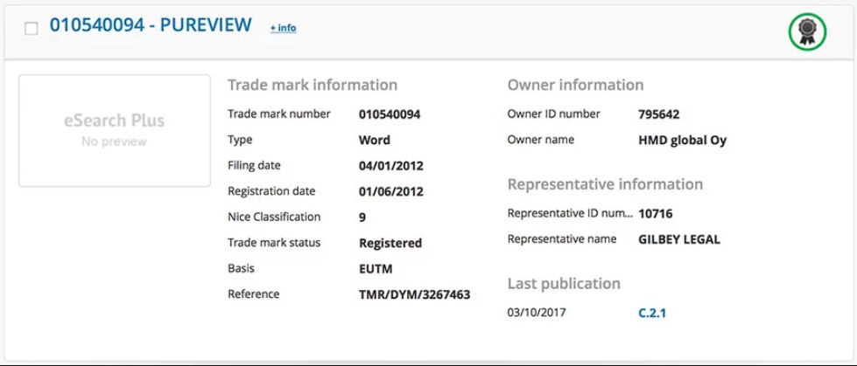Open the 010540094 - PUREVIEW title link

pos(151,25)
